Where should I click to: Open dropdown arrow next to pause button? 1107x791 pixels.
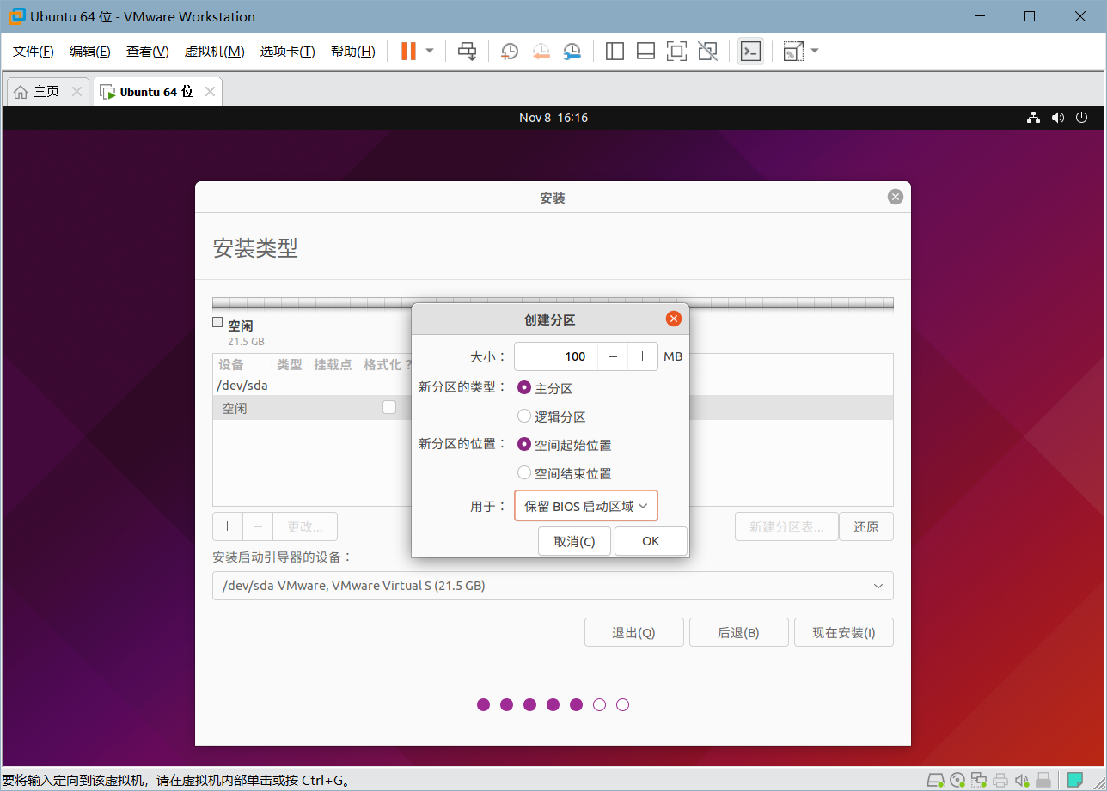click(x=430, y=52)
